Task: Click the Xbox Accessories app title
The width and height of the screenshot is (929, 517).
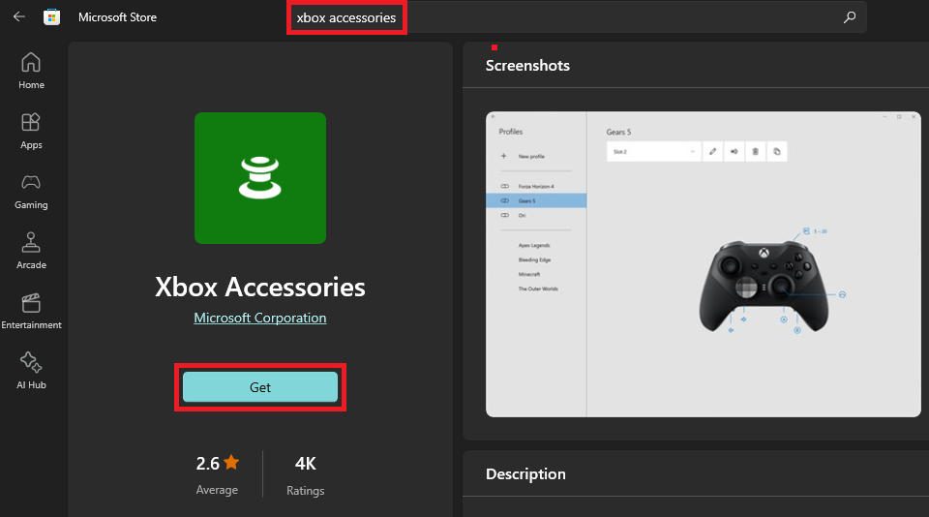Action: click(260, 287)
